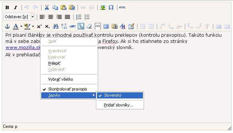Open the Find and Replace icon
Screen dimensions: 233x133
click(64, 27)
